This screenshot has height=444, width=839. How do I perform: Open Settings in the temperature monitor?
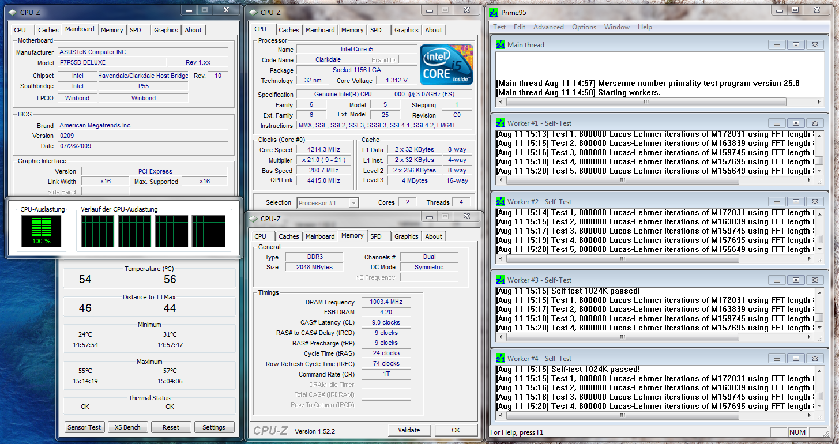(x=214, y=427)
